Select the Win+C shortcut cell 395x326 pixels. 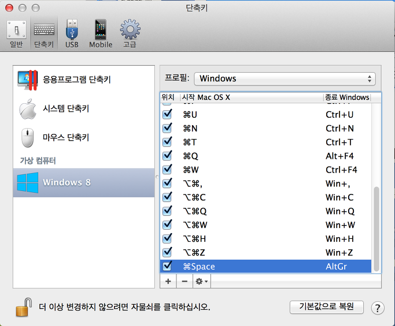click(339, 197)
